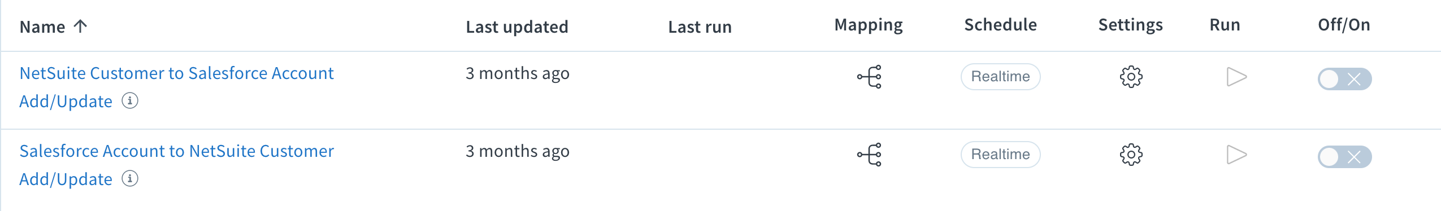Viewport: 1441px width, 211px height.
Task: Open settings gear for NetSuite Customer to Salesforce flow
Action: 1131,77
